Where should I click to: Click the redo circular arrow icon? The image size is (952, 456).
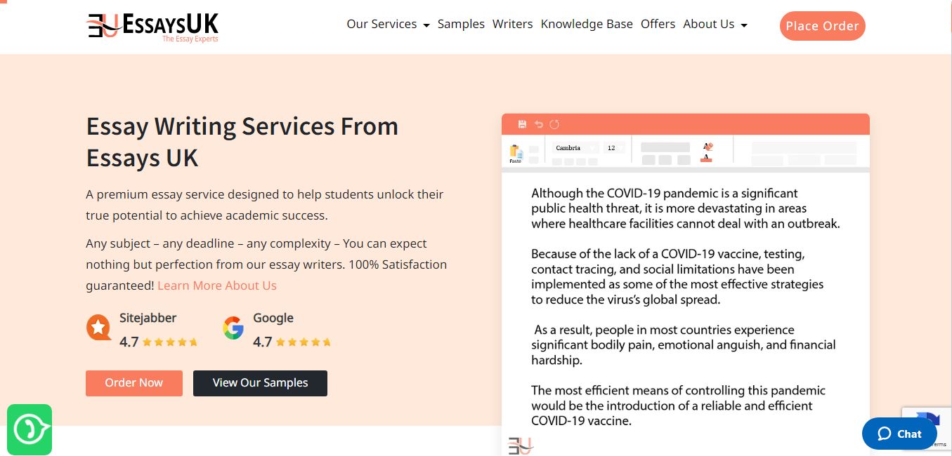(554, 124)
